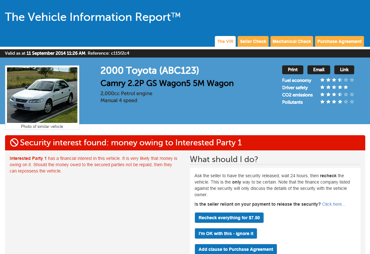Click the Print button
This screenshot has height=254, width=370.
tap(293, 70)
